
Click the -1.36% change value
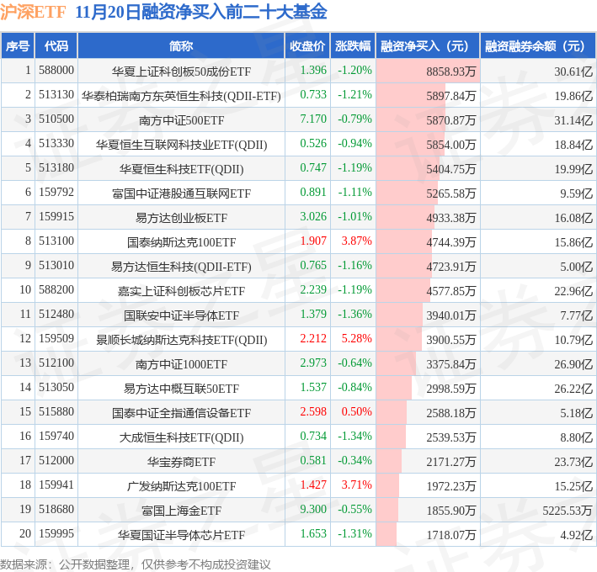(354, 314)
